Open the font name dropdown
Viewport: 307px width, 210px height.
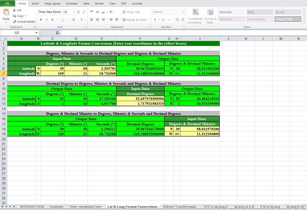[62, 12]
